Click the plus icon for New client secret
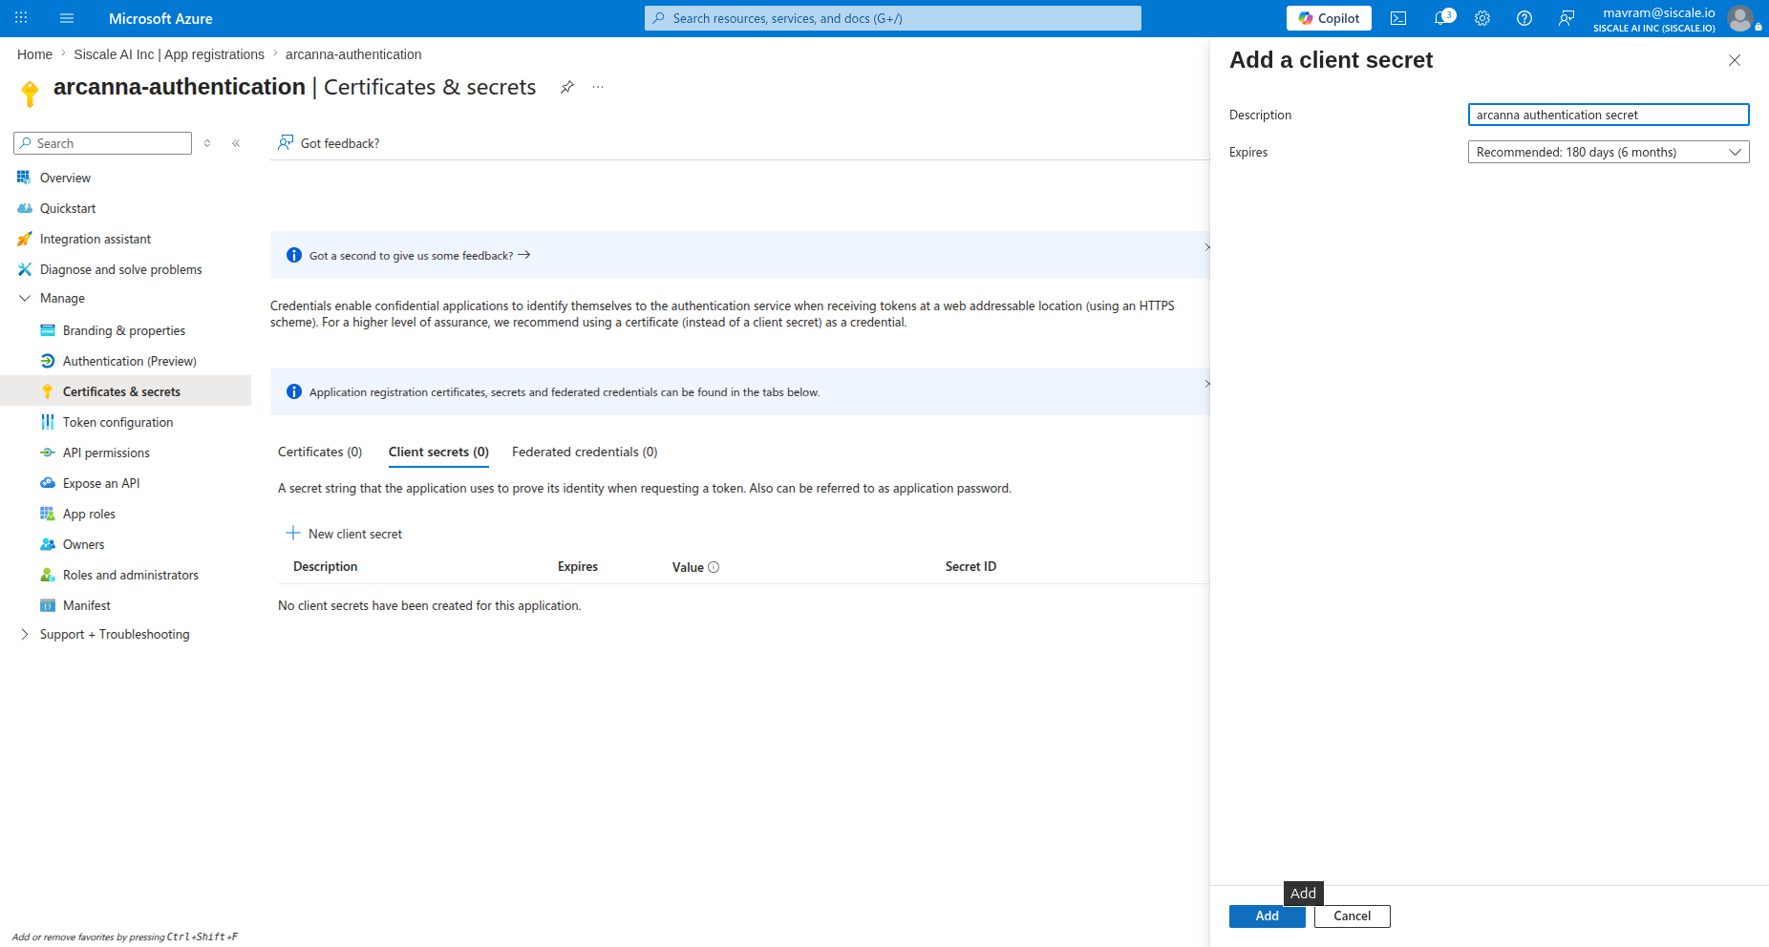Screen dimensions: 1769x947 click(293, 533)
